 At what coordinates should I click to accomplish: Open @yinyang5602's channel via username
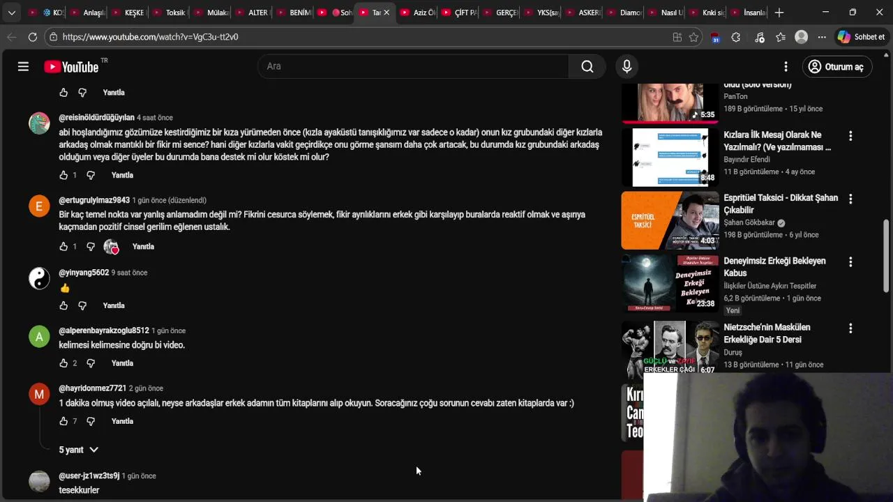click(x=84, y=273)
